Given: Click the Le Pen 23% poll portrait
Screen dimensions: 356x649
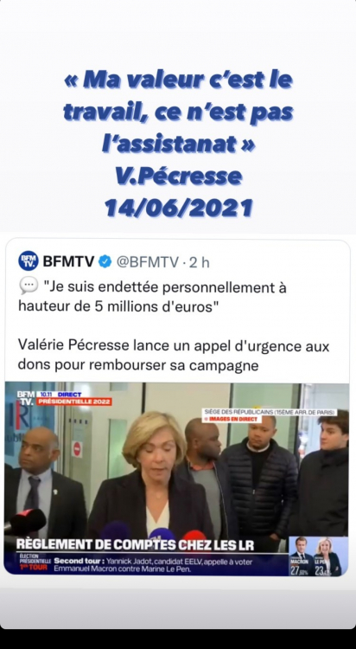Looking at the screenshot, I should (x=326, y=556).
